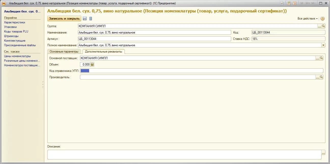Add this form to favorites
This screenshot has height=164, width=330.
282,3
